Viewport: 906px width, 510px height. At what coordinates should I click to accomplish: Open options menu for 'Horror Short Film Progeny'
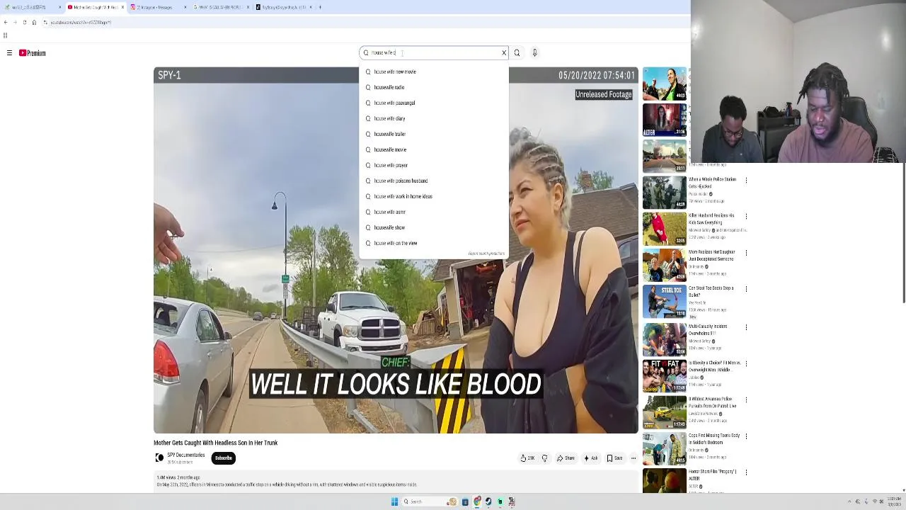pyautogui.click(x=746, y=472)
